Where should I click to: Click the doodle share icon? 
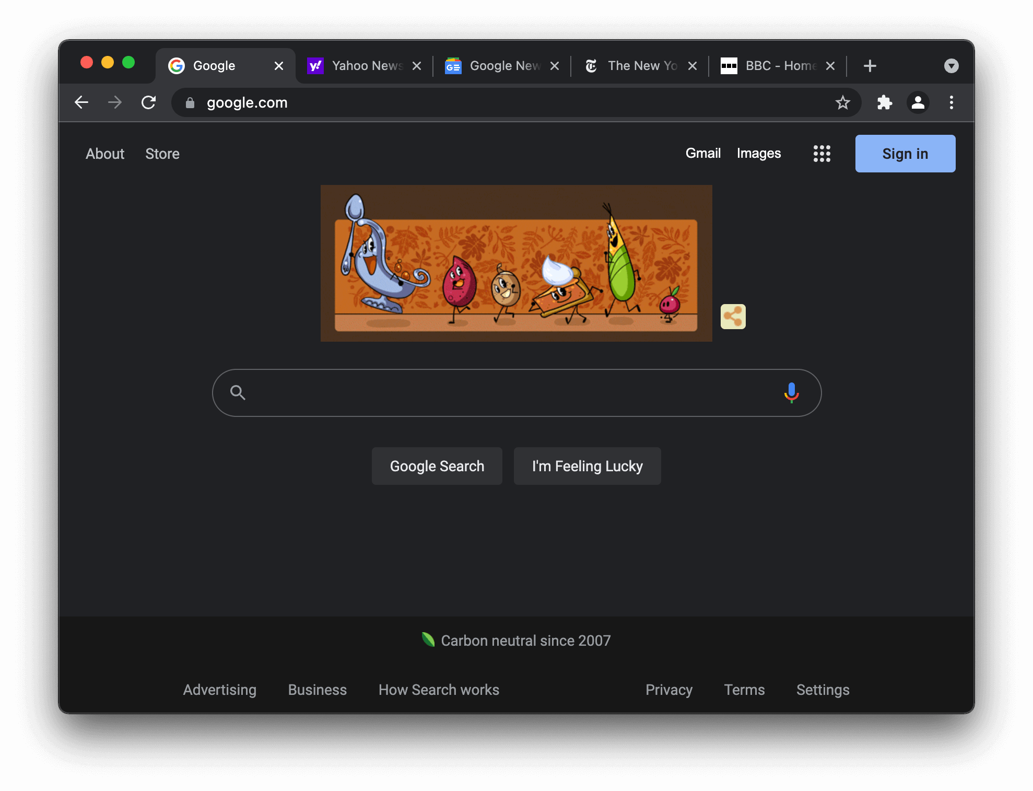click(x=733, y=317)
